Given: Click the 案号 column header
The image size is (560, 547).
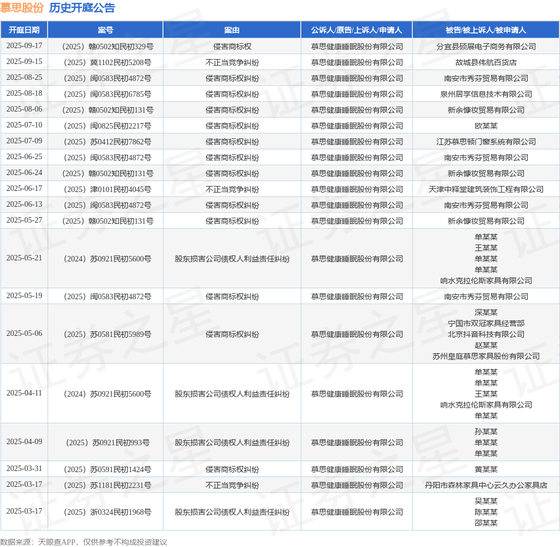Looking at the screenshot, I should click(x=106, y=30).
